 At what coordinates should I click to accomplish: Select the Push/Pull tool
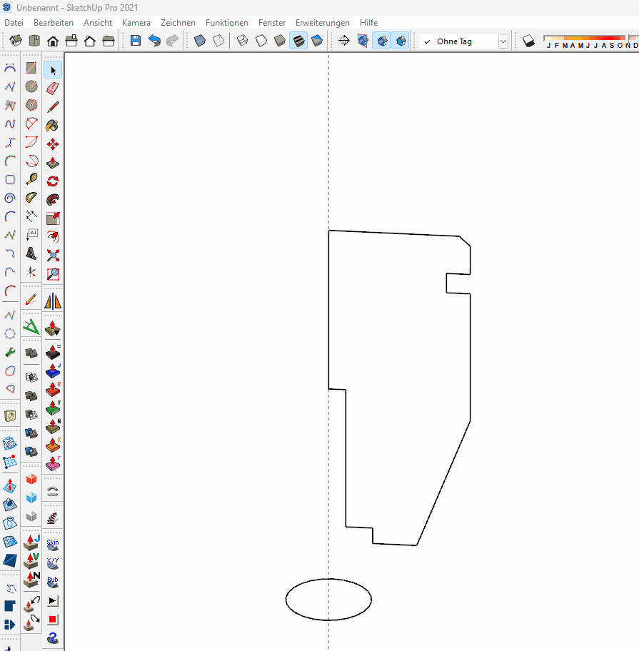coord(53,162)
